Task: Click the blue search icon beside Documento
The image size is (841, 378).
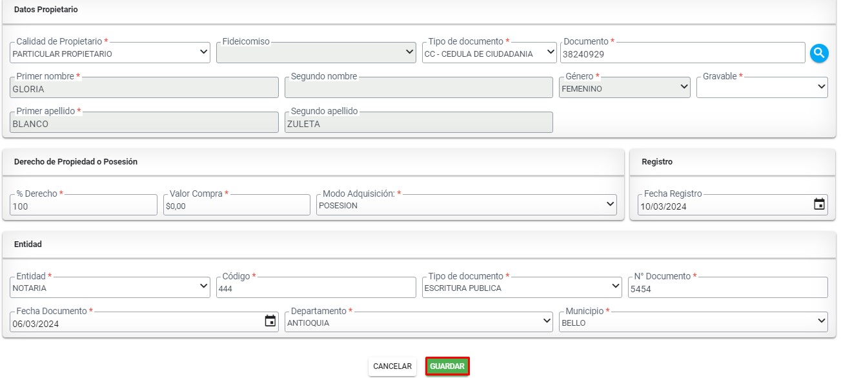Action: 819,53
